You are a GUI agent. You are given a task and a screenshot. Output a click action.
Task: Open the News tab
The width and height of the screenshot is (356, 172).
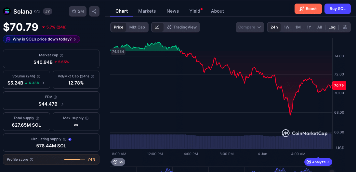[x=173, y=11]
